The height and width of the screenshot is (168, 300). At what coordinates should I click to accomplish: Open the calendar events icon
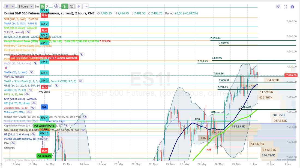(x=278, y=7)
